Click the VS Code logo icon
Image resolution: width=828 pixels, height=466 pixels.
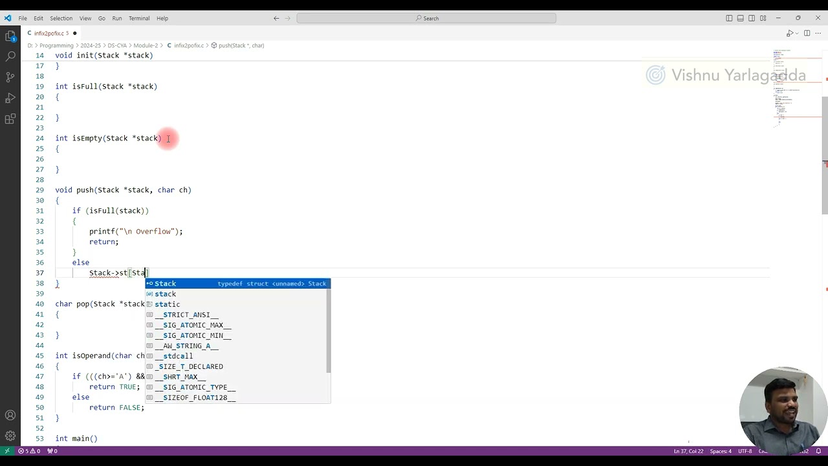pyautogui.click(x=8, y=18)
